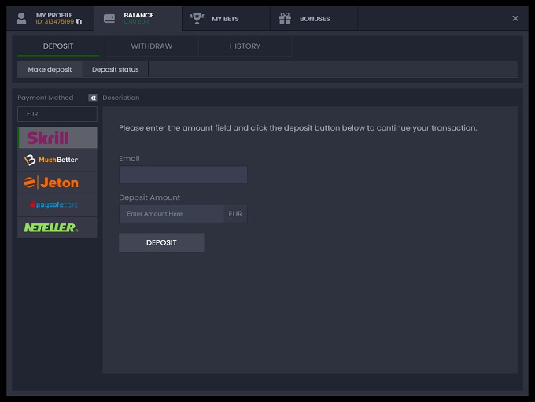Open the History tab
535x402 pixels.
coord(245,46)
